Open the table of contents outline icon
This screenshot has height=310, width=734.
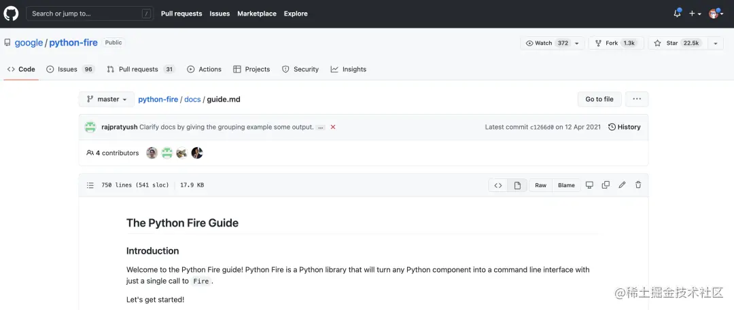point(90,185)
